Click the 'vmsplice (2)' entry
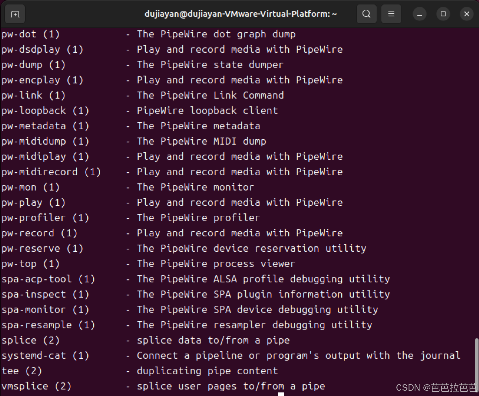The height and width of the screenshot is (396, 479). 36,386
